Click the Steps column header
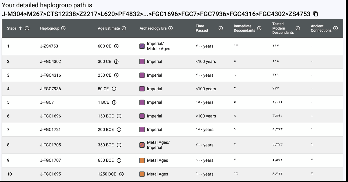This screenshot has width=348, height=182. point(12,28)
